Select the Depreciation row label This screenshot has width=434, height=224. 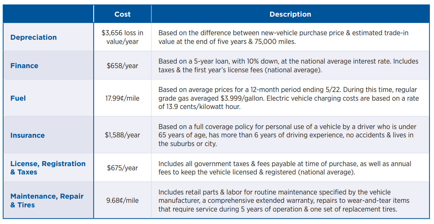tap(34, 37)
